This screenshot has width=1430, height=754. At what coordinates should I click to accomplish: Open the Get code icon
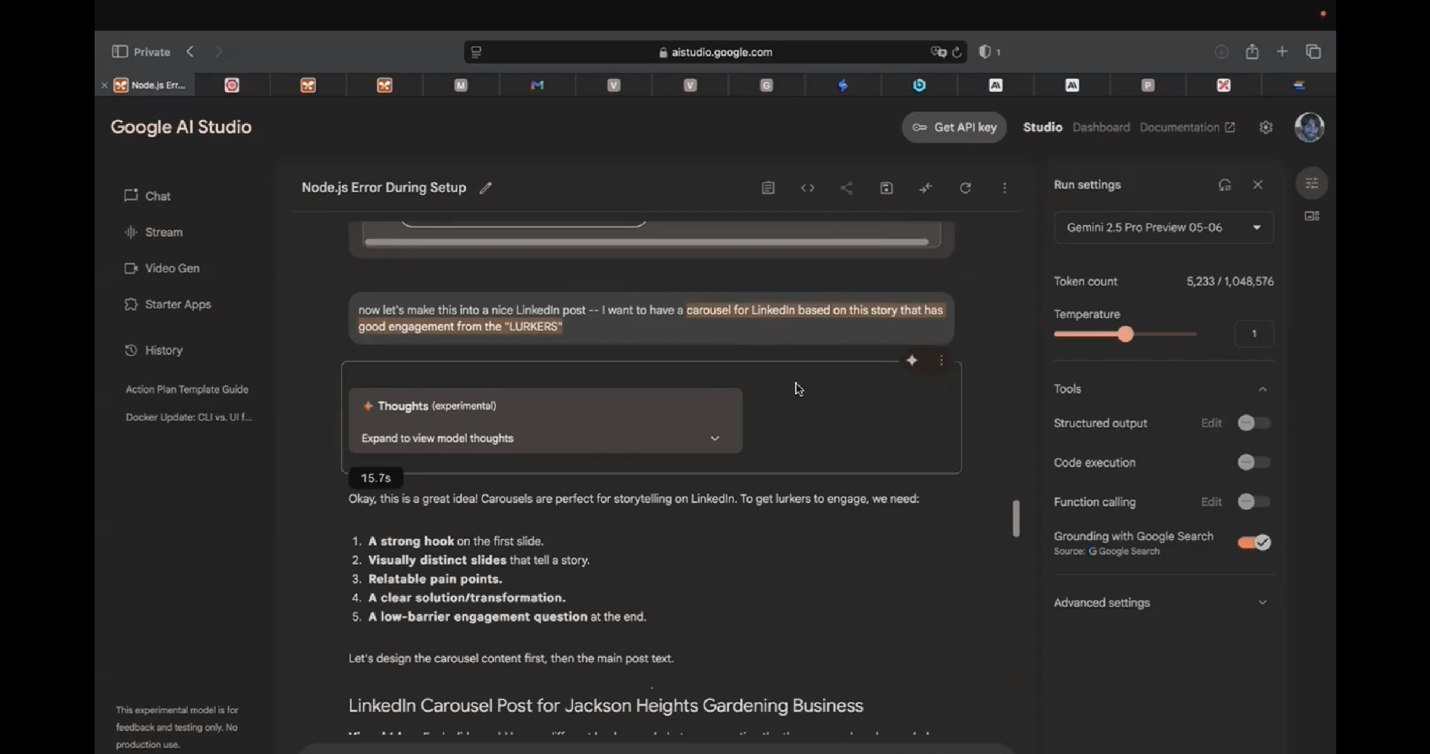[808, 188]
